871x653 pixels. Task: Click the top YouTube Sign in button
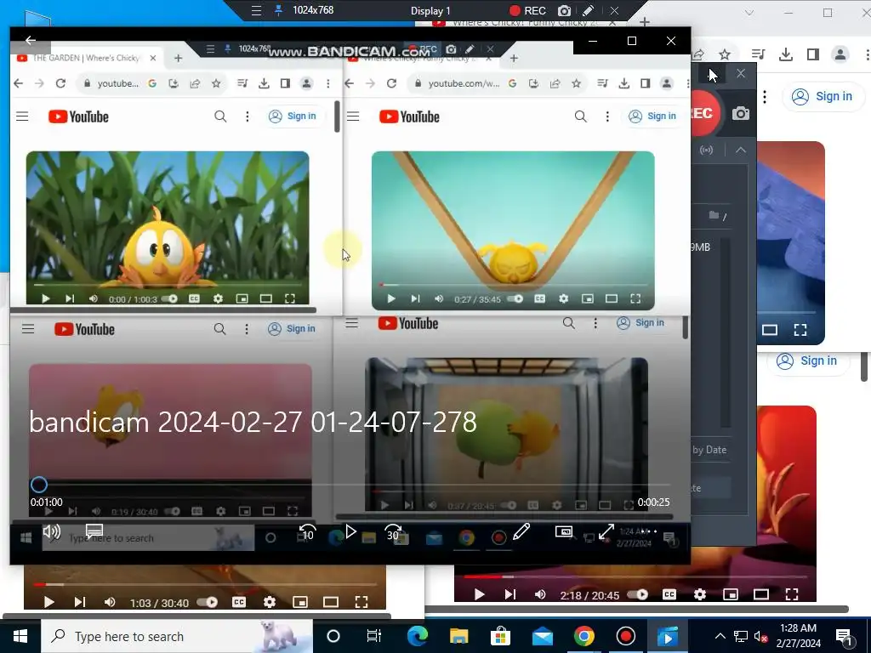825,97
